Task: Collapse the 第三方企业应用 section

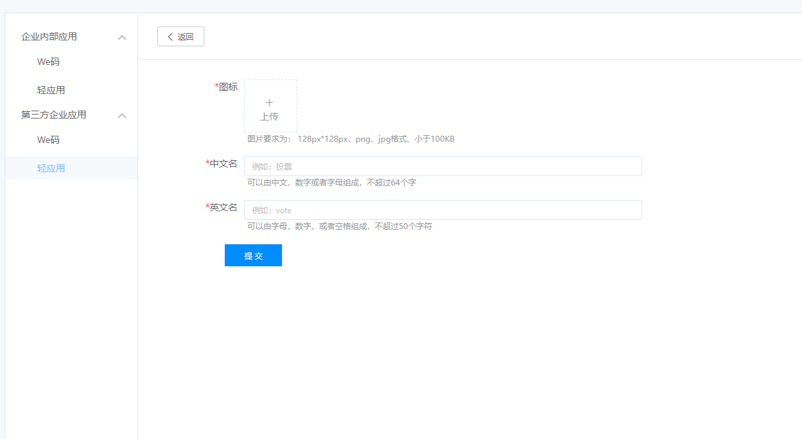Action: tap(122, 115)
